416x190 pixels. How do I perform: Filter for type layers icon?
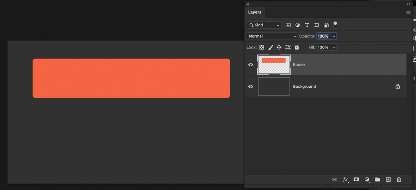point(307,25)
